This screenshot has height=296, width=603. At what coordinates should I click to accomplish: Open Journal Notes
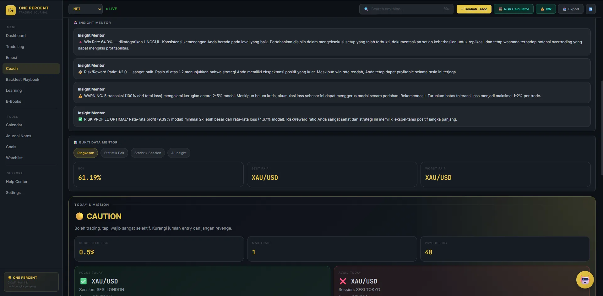pos(31,136)
